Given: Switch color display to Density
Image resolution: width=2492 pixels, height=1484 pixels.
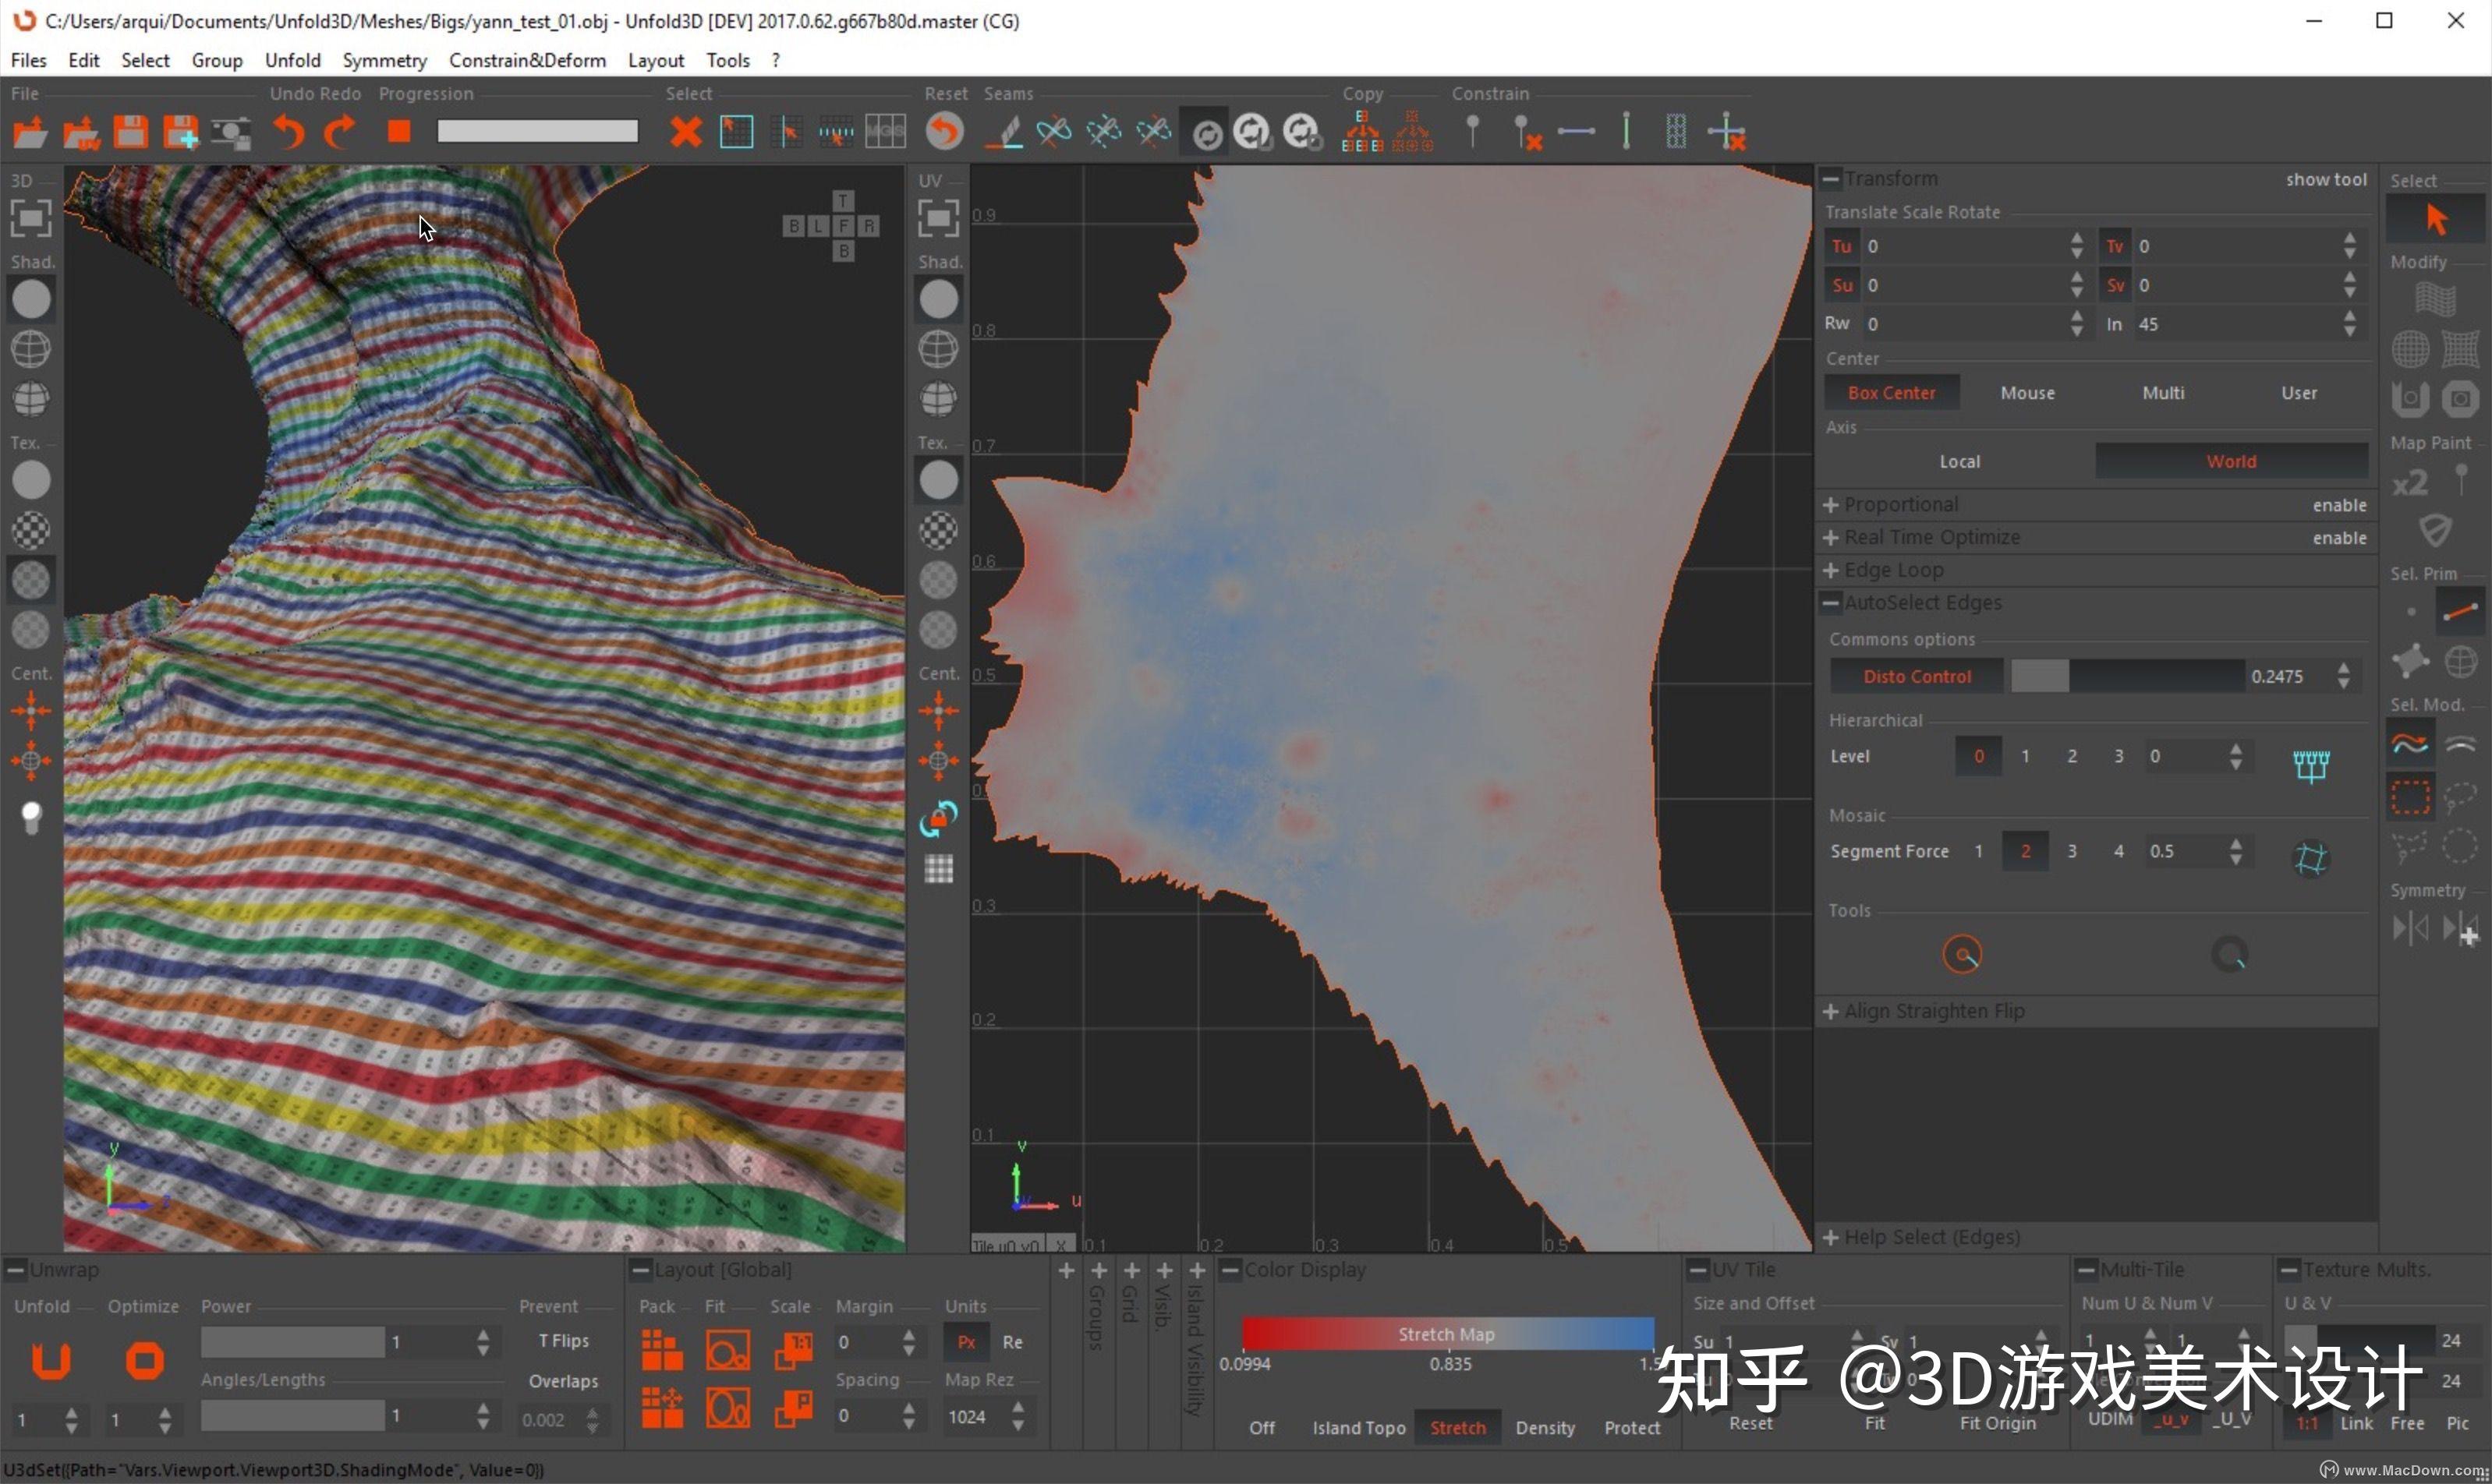Looking at the screenshot, I should point(1544,1427).
